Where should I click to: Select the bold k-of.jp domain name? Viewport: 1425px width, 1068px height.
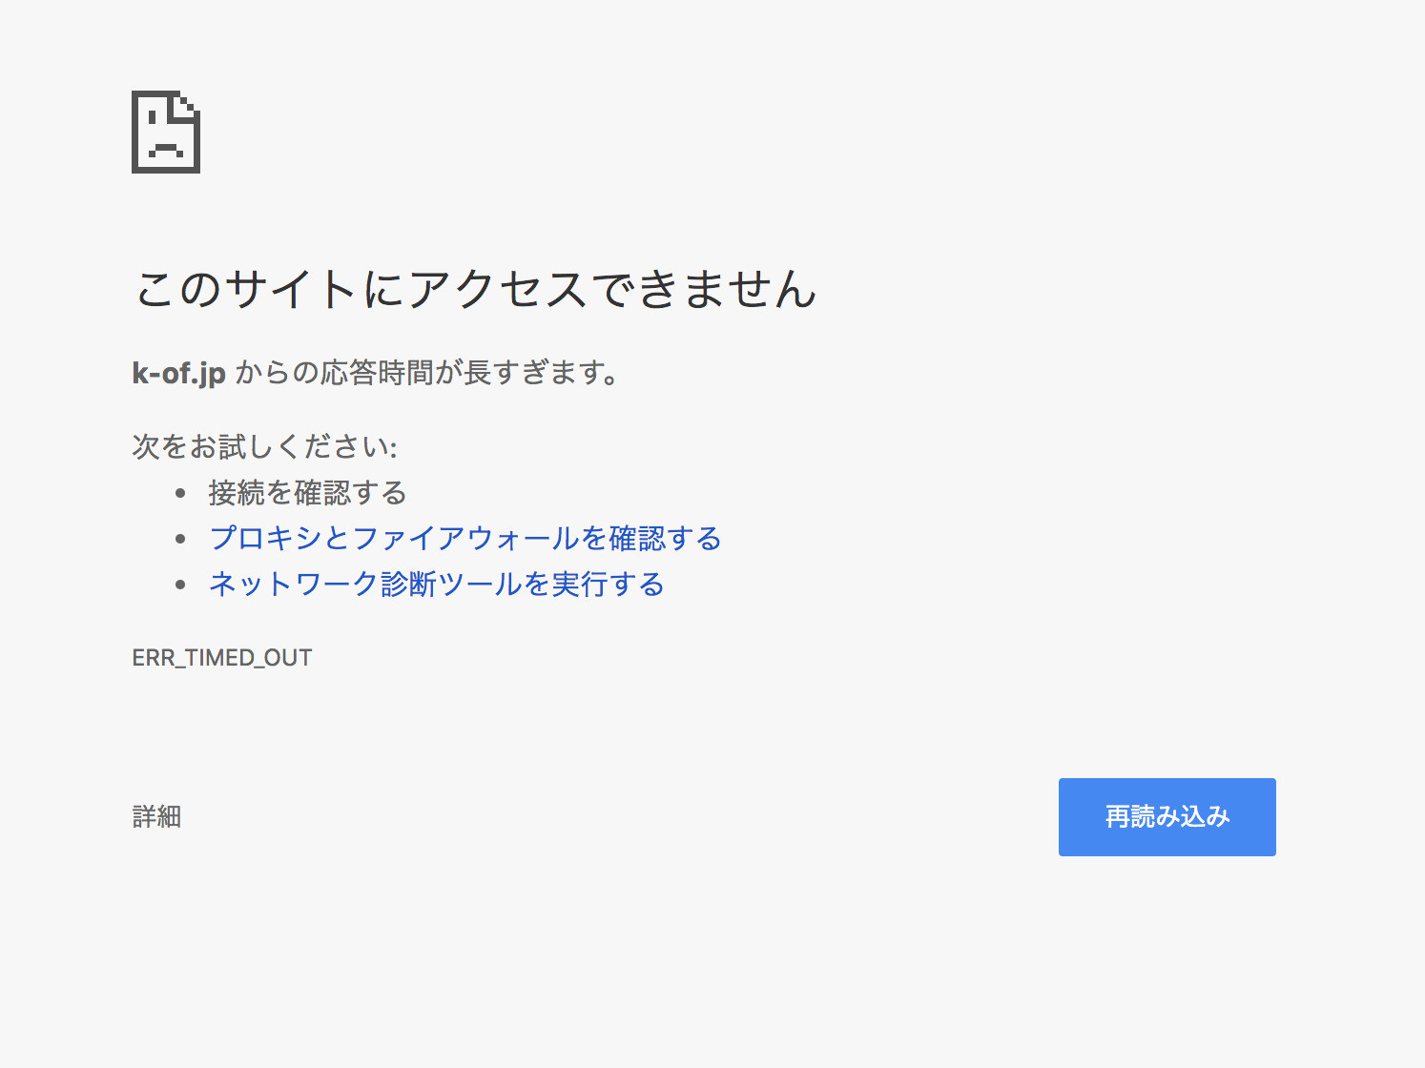click(x=178, y=373)
